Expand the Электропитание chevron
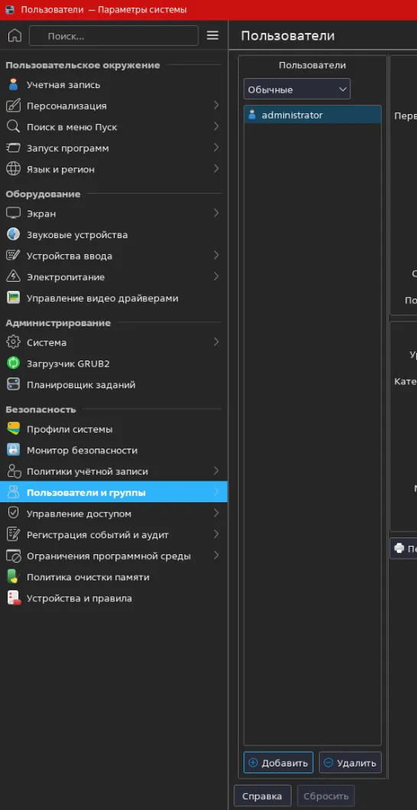Screen dimensions: 417x810 pyautogui.click(x=216, y=276)
